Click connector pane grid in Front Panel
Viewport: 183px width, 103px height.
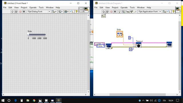(81, 10)
